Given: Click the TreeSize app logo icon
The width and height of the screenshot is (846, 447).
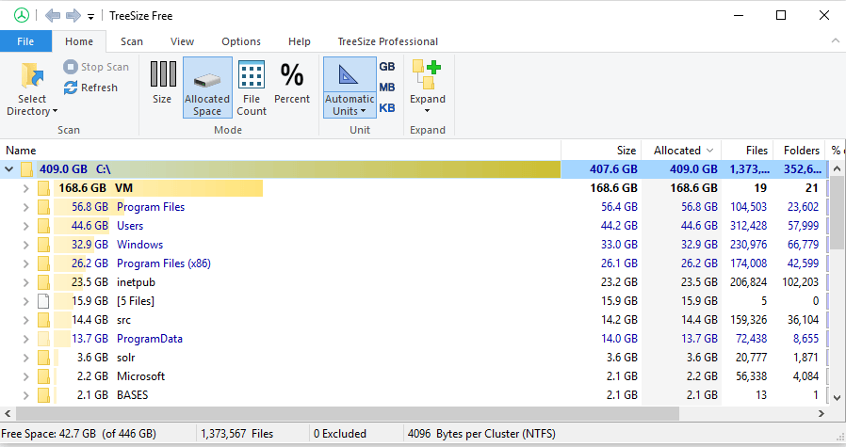Looking at the screenshot, I should click(x=22, y=16).
